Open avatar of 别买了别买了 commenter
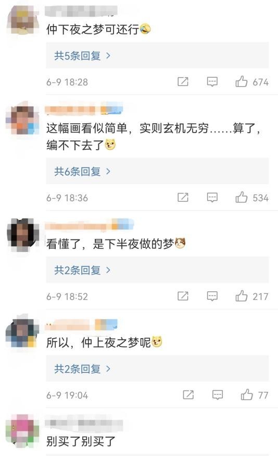This screenshot has width=278, height=456. tap(23, 431)
